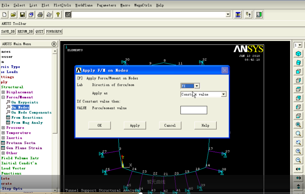The height and width of the screenshot is (194, 305).
Task: Click the reset picking icon
Action: 248,15
